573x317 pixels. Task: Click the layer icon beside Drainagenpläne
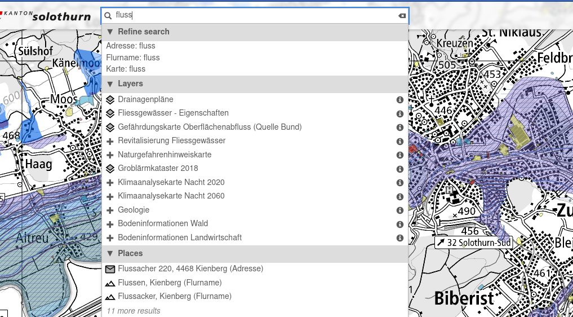[110, 100]
